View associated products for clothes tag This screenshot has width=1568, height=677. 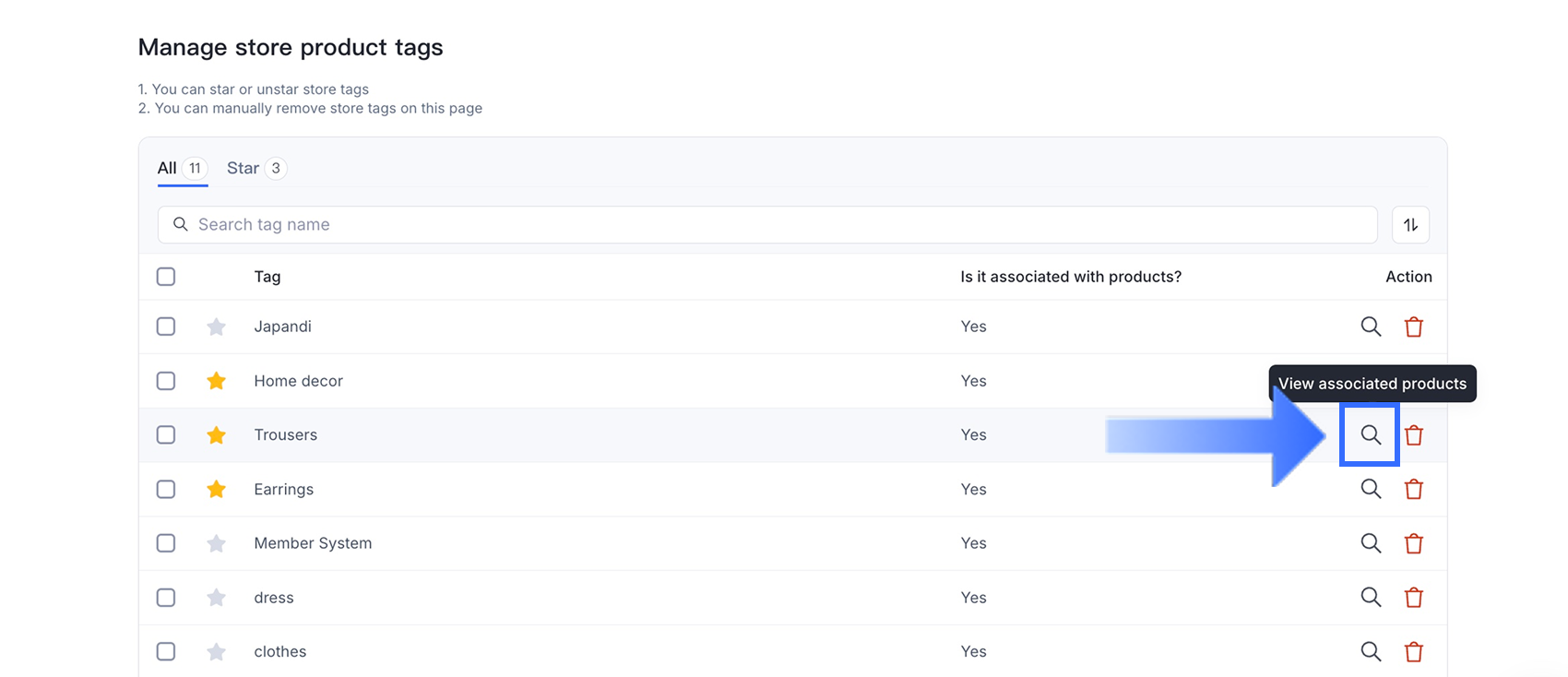point(1371,651)
